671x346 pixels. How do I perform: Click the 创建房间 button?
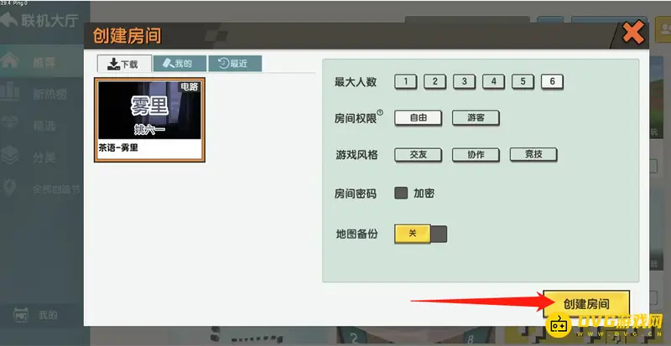click(x=586, y=304)
